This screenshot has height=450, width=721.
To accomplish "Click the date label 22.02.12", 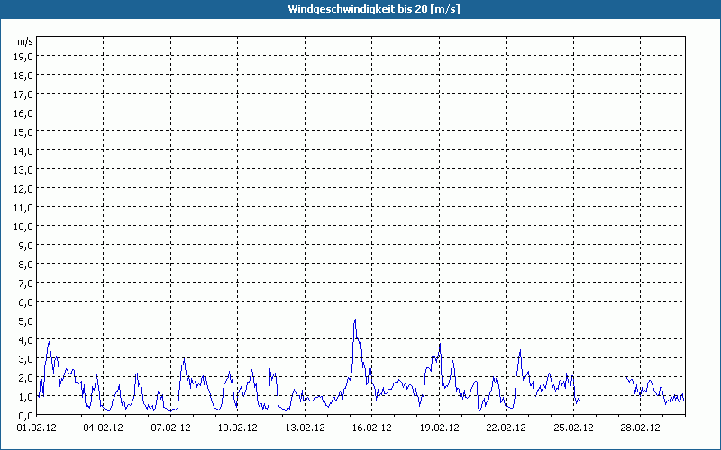I will (507, 428).
